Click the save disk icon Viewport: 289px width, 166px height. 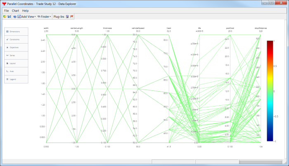click(x=9, y=16)
